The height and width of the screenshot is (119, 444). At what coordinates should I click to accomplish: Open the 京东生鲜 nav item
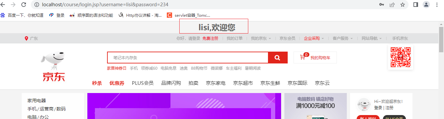tap(270, 83)
